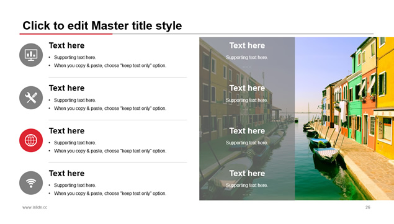This screenshot has height=224, width=394.
Task: Click the slide number 26 in footer
Action: tap(367, 207)
